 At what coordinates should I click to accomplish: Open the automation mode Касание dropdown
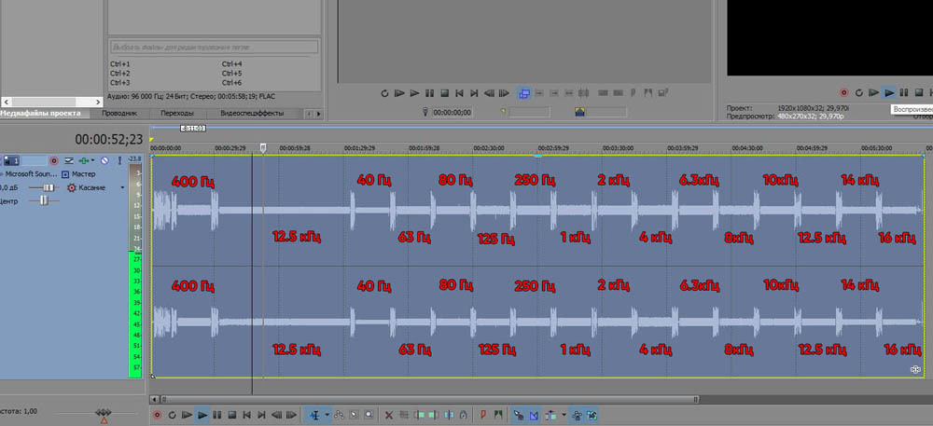click(x=122, y=187)
